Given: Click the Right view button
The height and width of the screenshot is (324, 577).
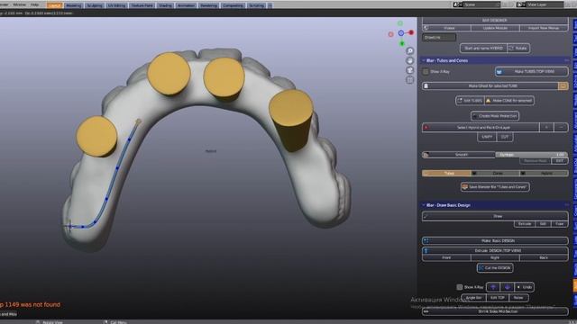Looking at the screenshot, I should 495,258.
